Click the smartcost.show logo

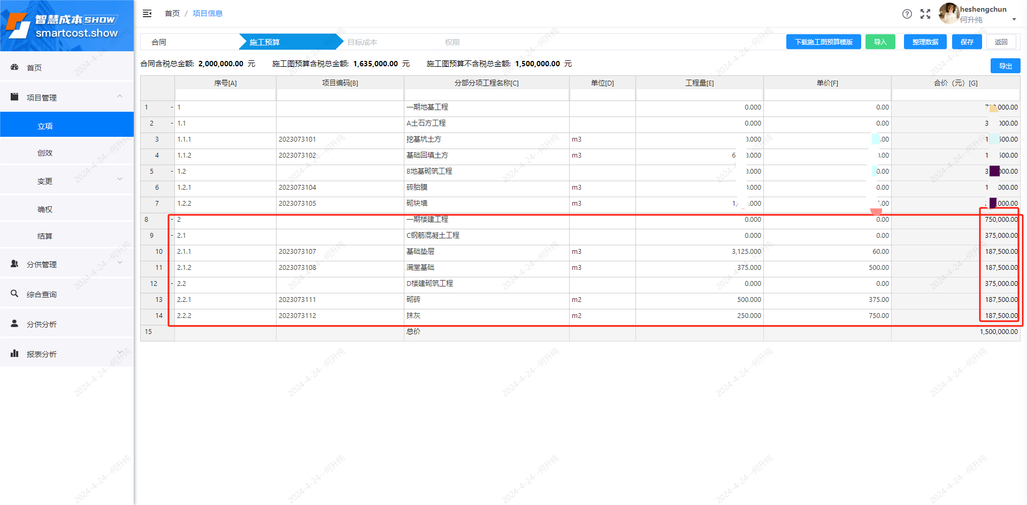(x=64, y=26)
